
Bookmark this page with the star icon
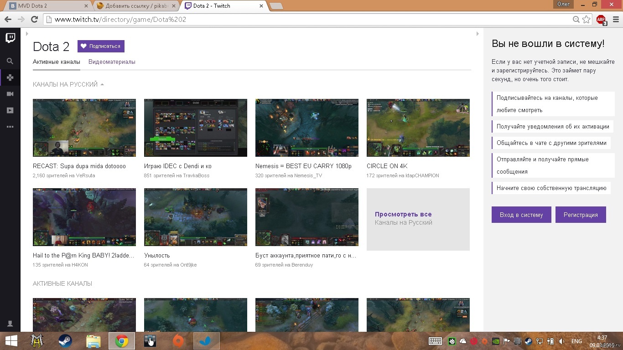click(x=587, y=20)
